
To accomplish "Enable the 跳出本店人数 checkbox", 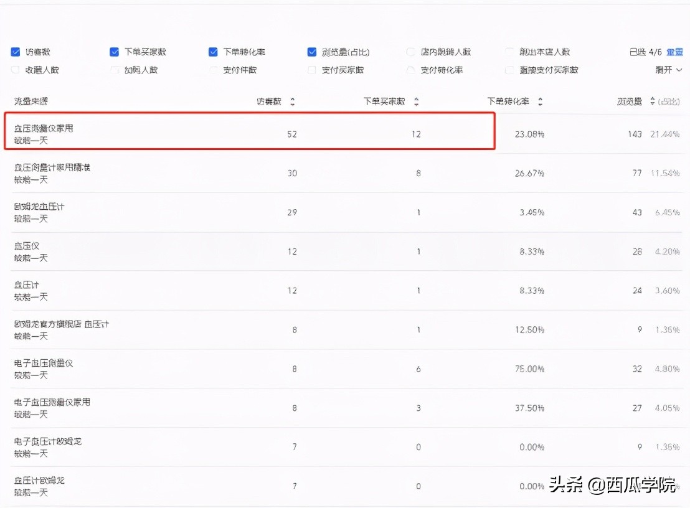I will point(509,52).
